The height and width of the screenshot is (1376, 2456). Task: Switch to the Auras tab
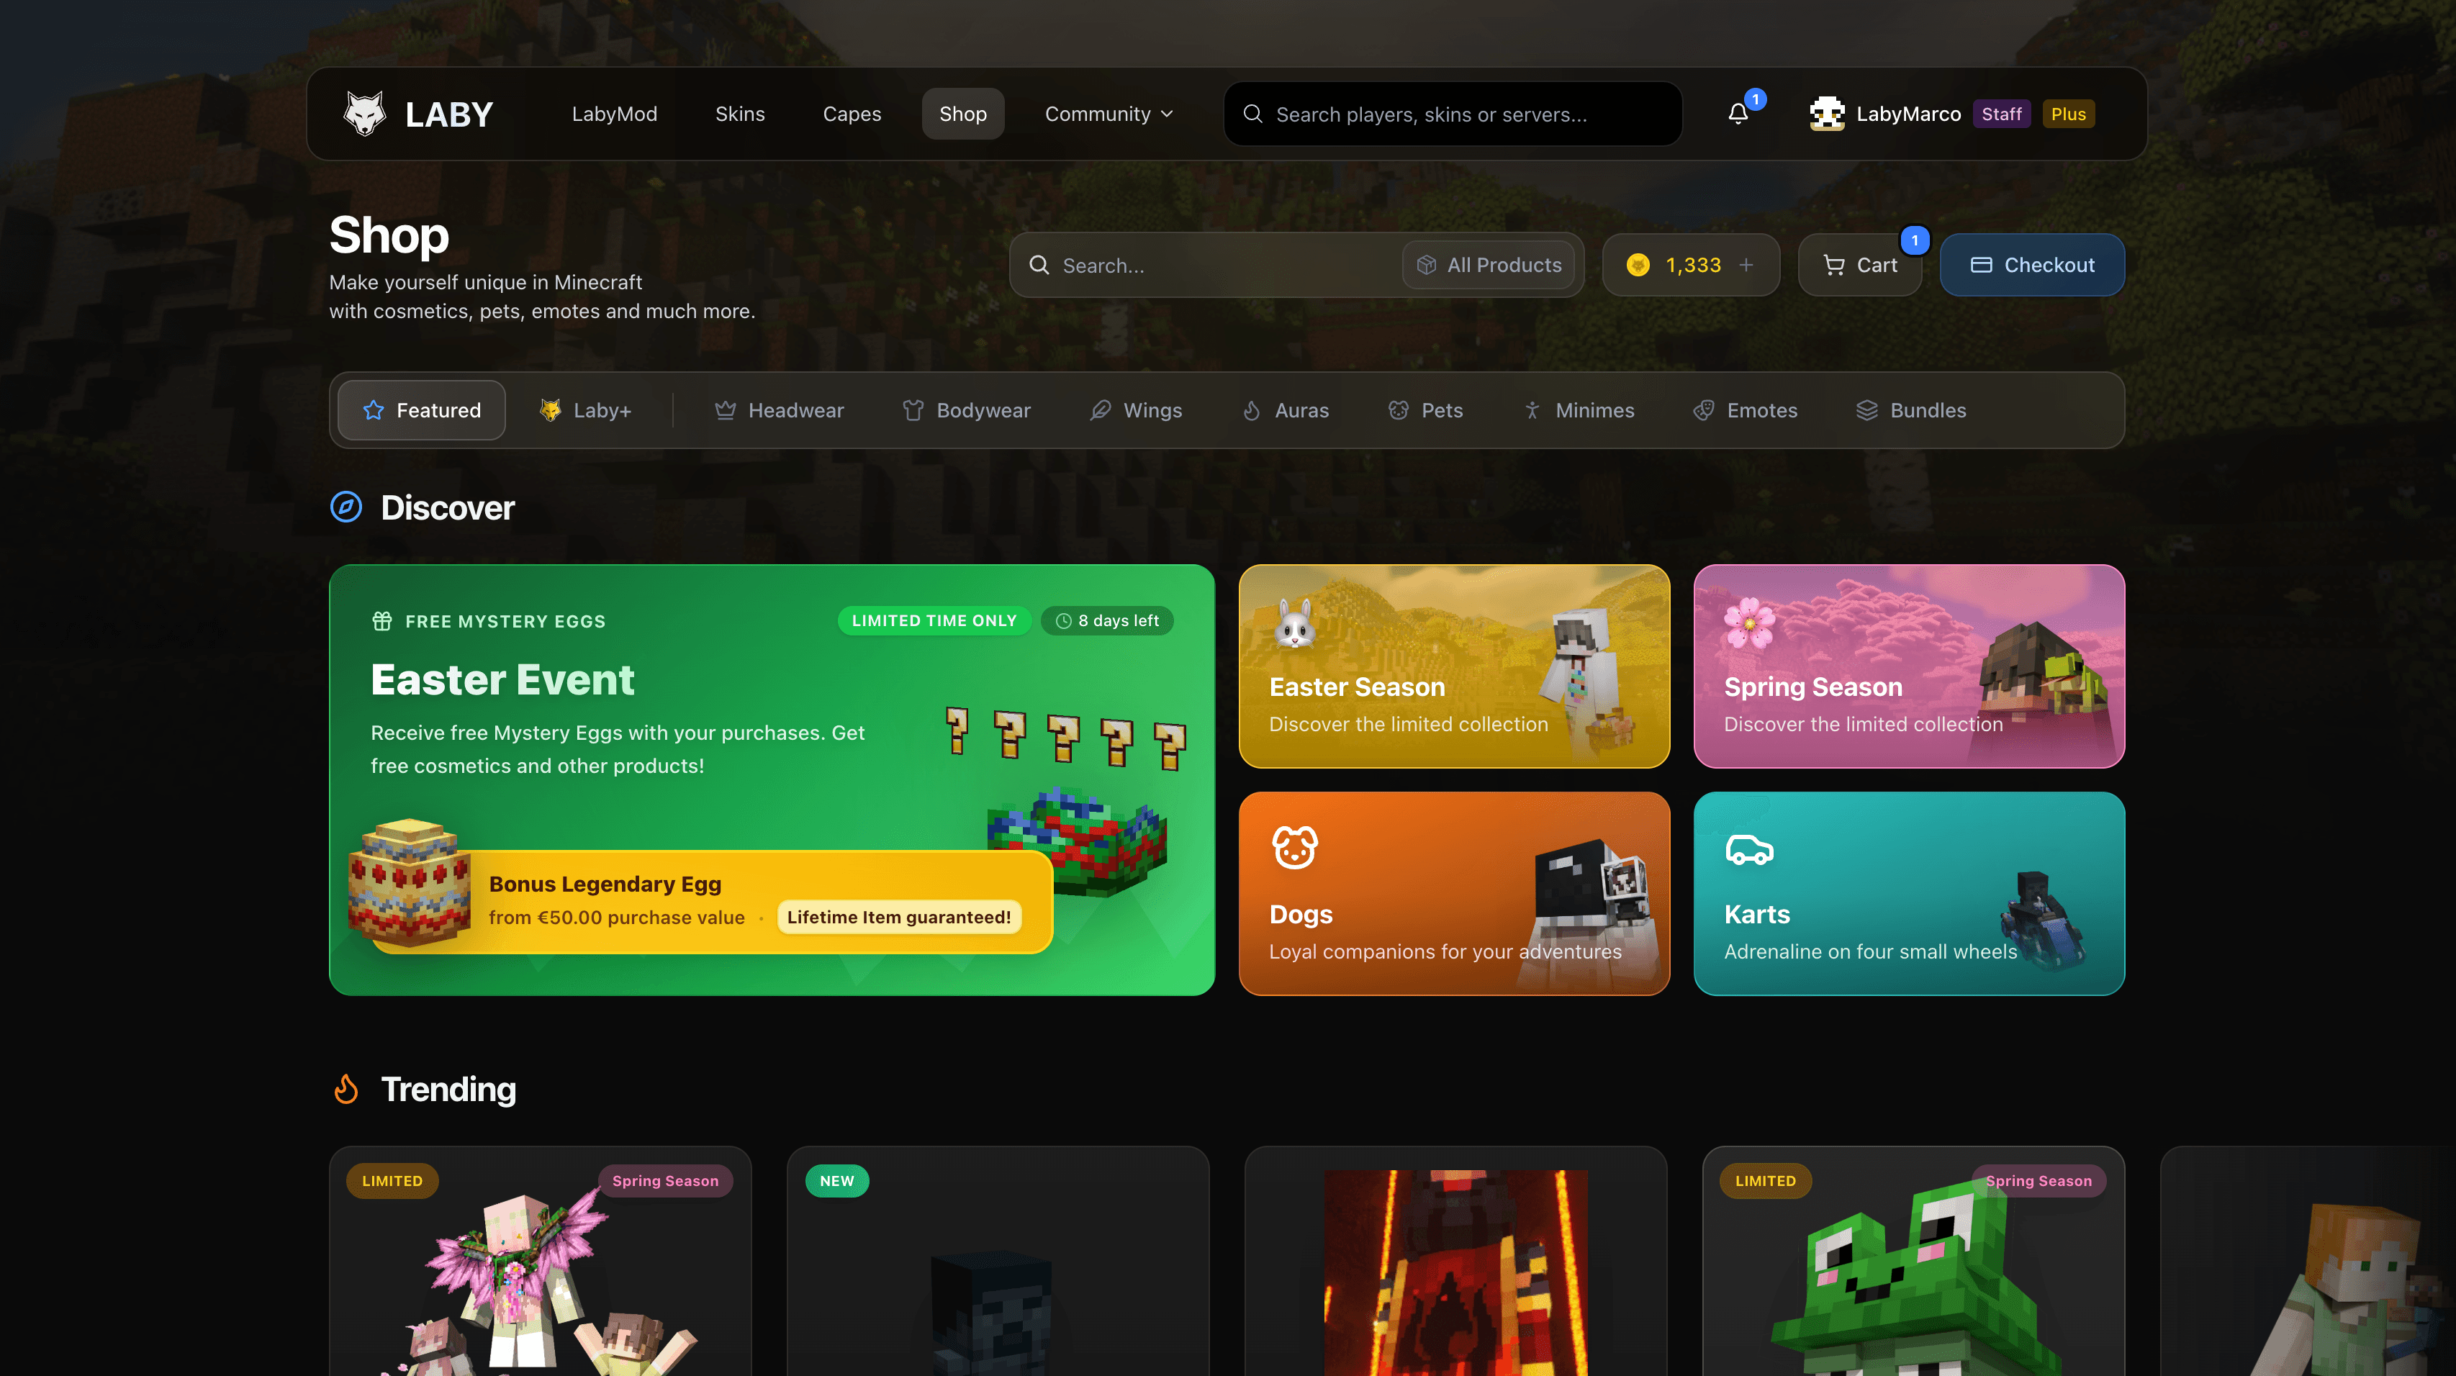[1284, 409]
